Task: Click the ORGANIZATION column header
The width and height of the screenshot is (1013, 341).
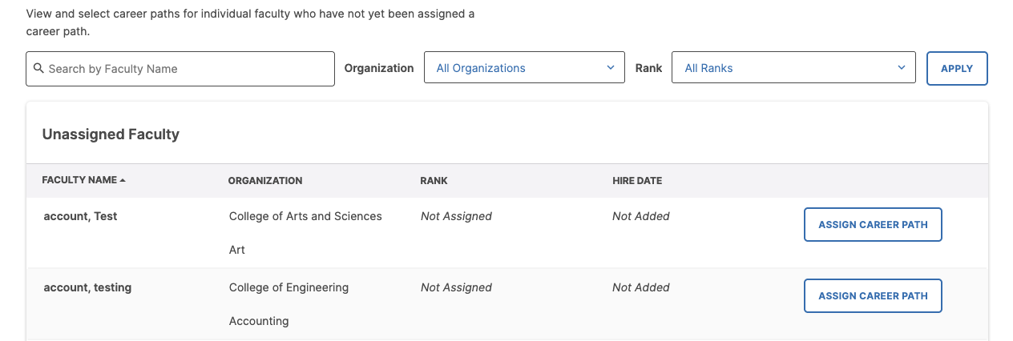Action: click(265, 181)
